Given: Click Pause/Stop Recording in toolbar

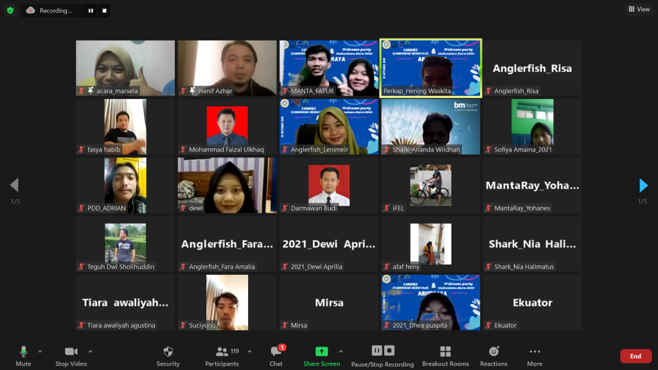Looking at the screenshot, I should pos(382,352).
